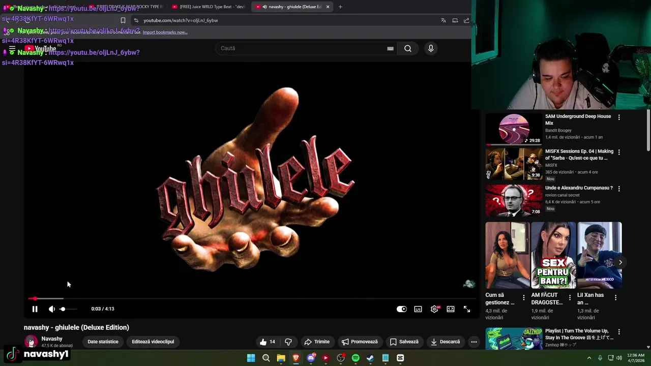The height and width of the screenshot is (366, 651).
Task: Open the player settings gear
Action: click(x=434, y=309)
